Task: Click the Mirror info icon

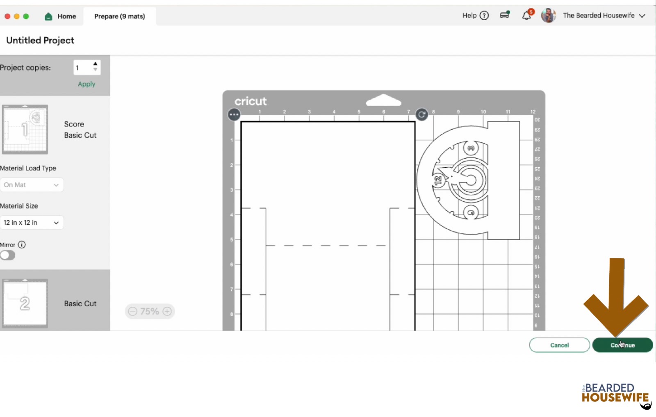Action: pos(22,245)
